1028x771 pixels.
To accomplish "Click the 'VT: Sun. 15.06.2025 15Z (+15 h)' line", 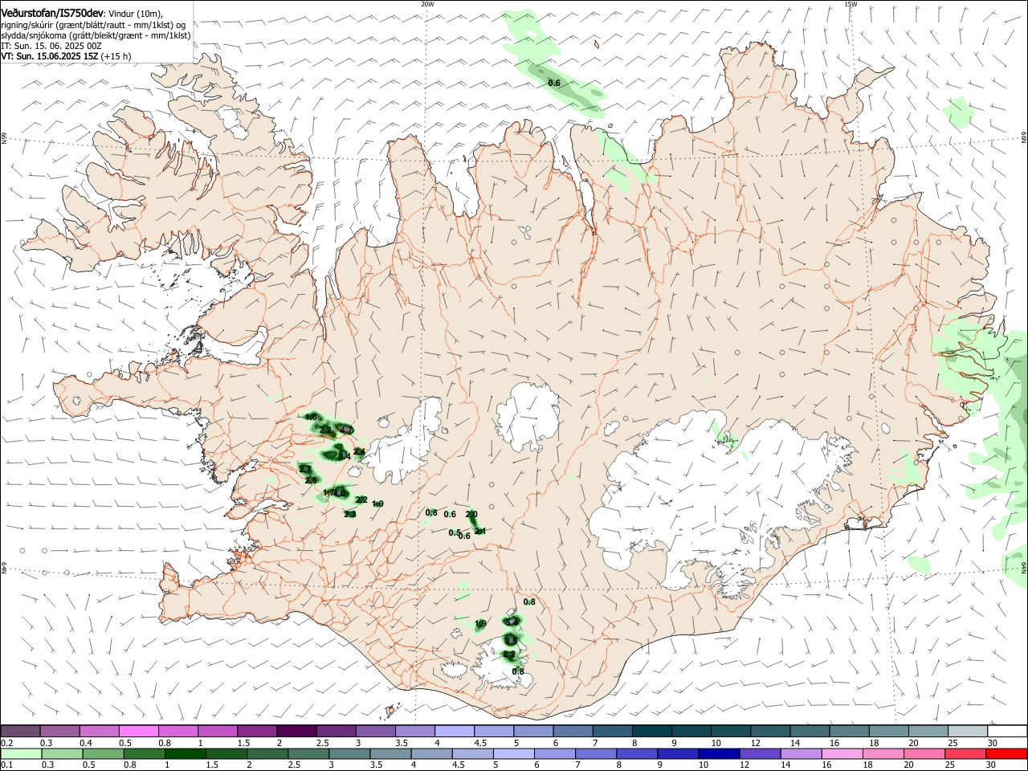I will click(66, 56).
